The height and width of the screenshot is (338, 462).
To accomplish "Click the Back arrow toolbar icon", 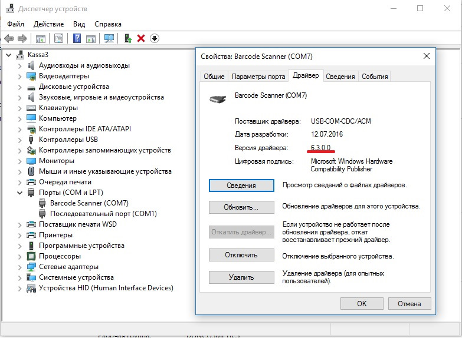I will point(9,38).
